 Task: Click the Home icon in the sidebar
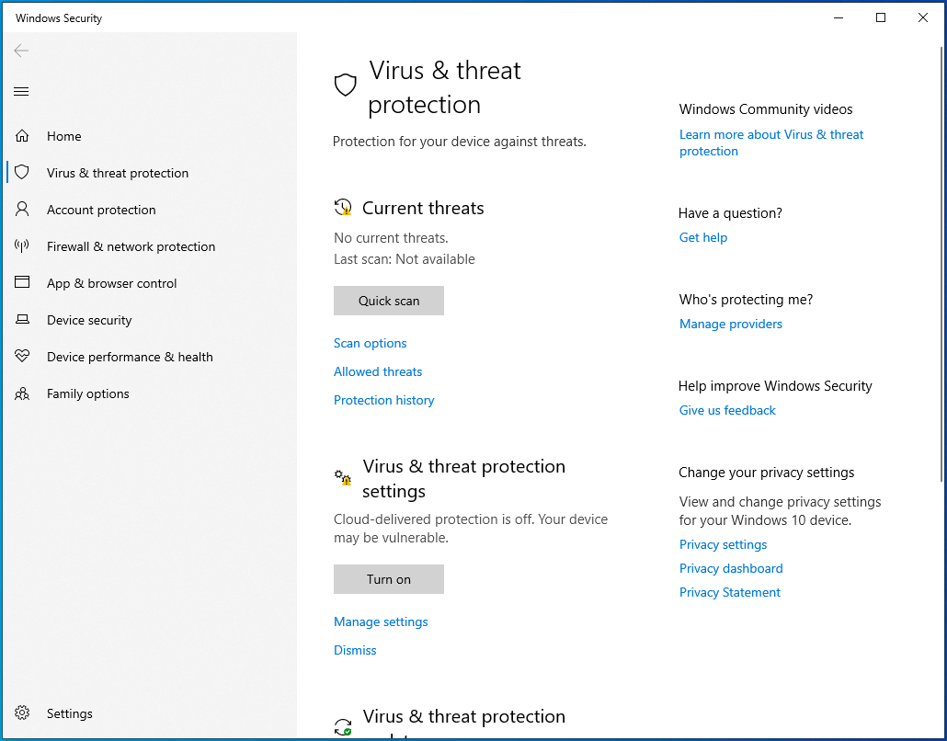point(21,135)
